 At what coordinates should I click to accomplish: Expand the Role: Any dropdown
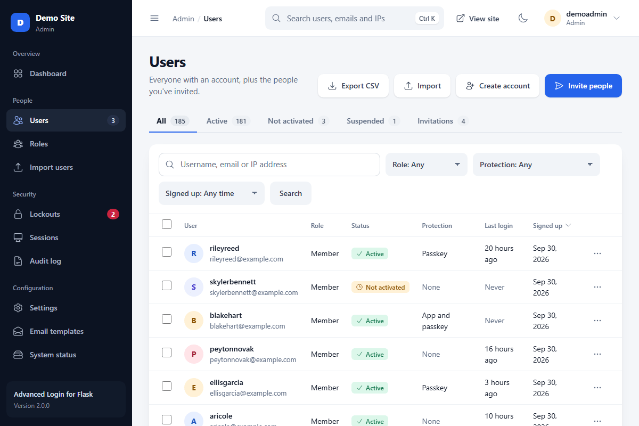[427, 165]
